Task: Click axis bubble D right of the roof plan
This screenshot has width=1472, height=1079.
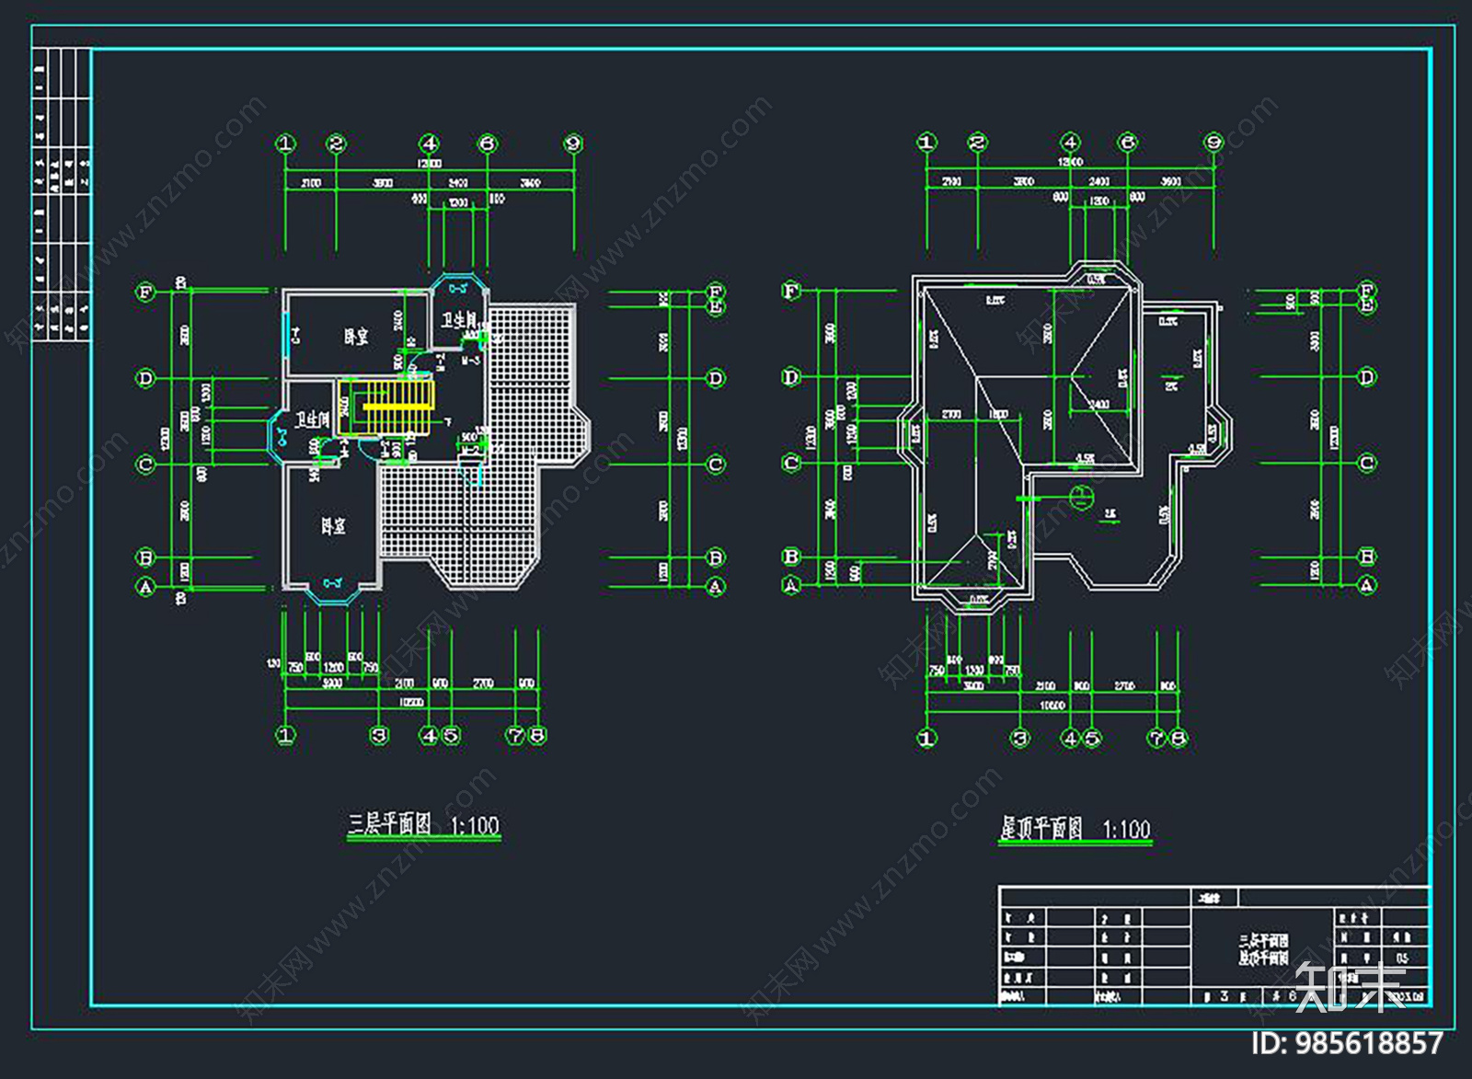Action: (1366, 377)
